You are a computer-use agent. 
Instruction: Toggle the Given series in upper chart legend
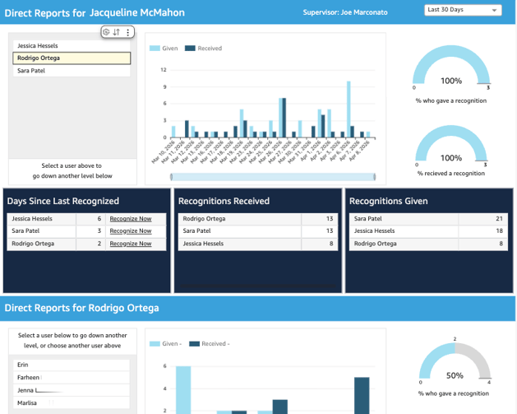[x=164, y=49]
